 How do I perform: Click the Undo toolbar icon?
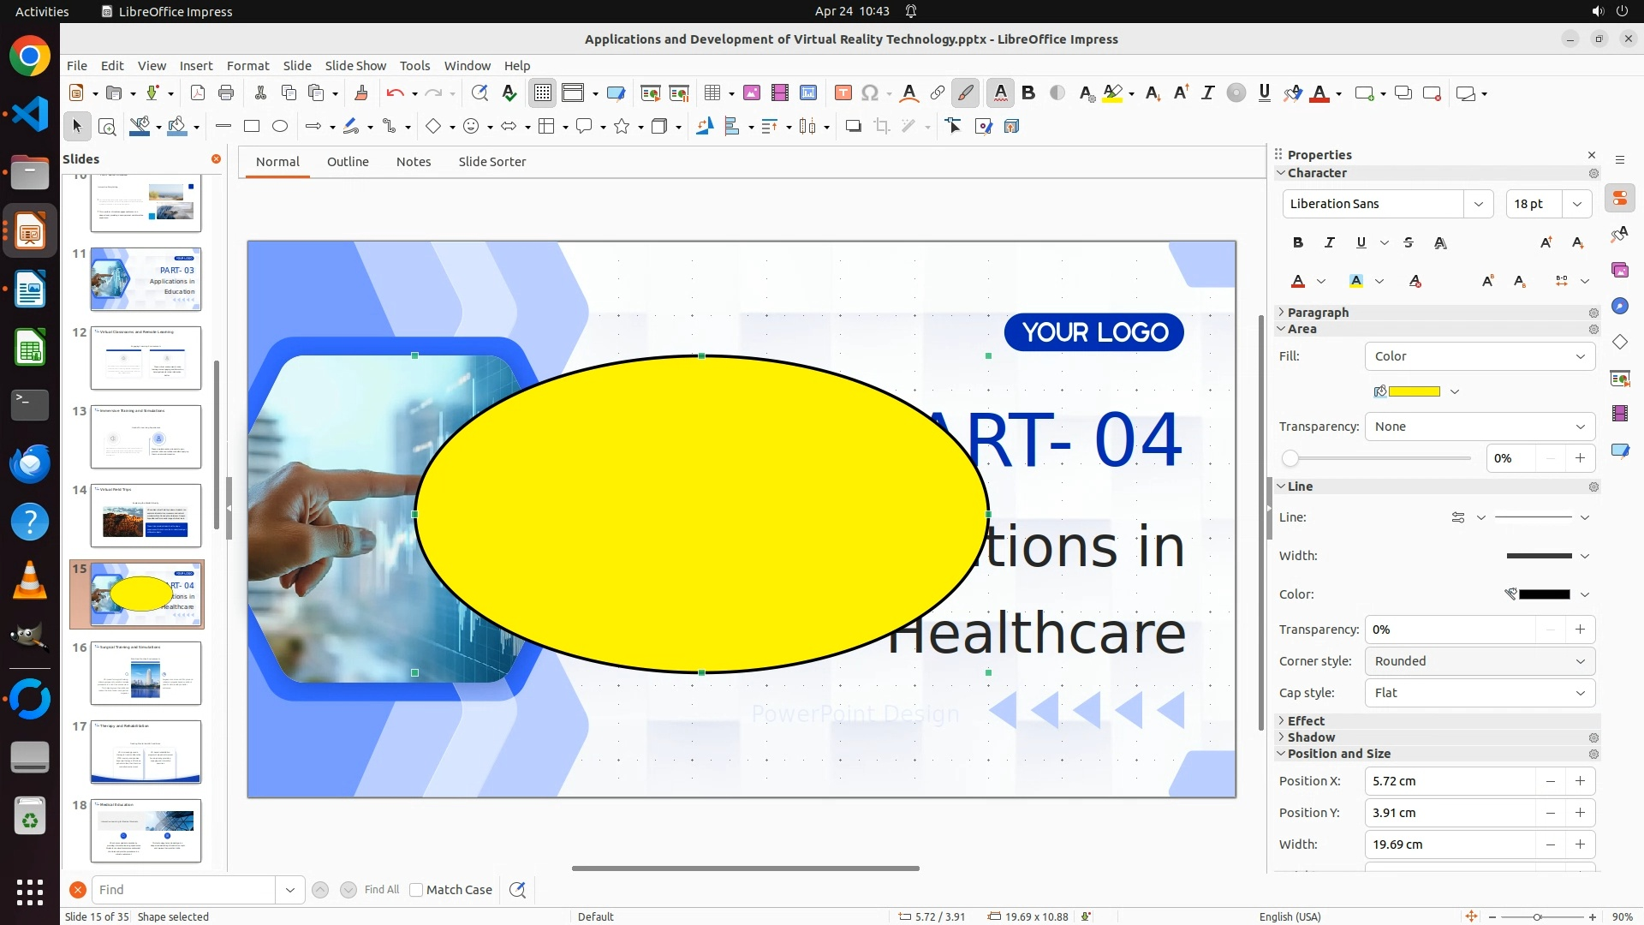pyautogui.click(x=395, y=93)
